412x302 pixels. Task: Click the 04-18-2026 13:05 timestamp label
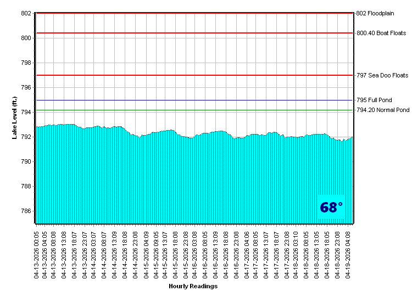click(x=316, y=253)
